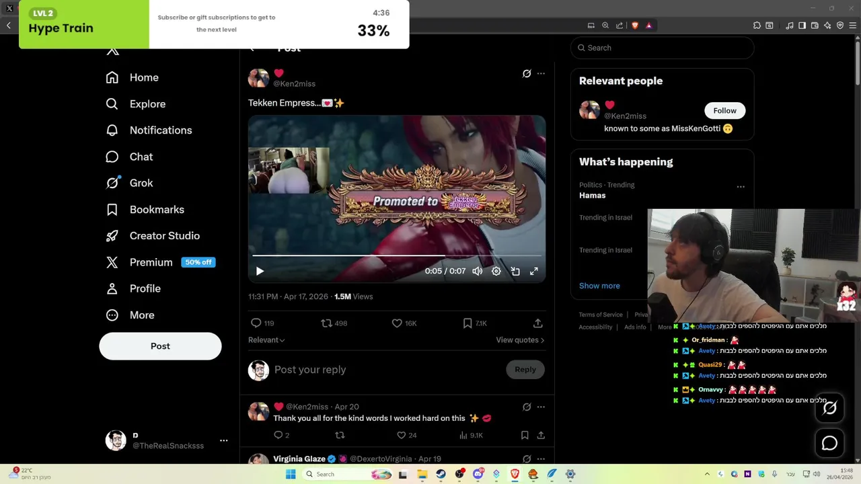
Task: Expand the video to fullscreen
Action: point(534,271)
